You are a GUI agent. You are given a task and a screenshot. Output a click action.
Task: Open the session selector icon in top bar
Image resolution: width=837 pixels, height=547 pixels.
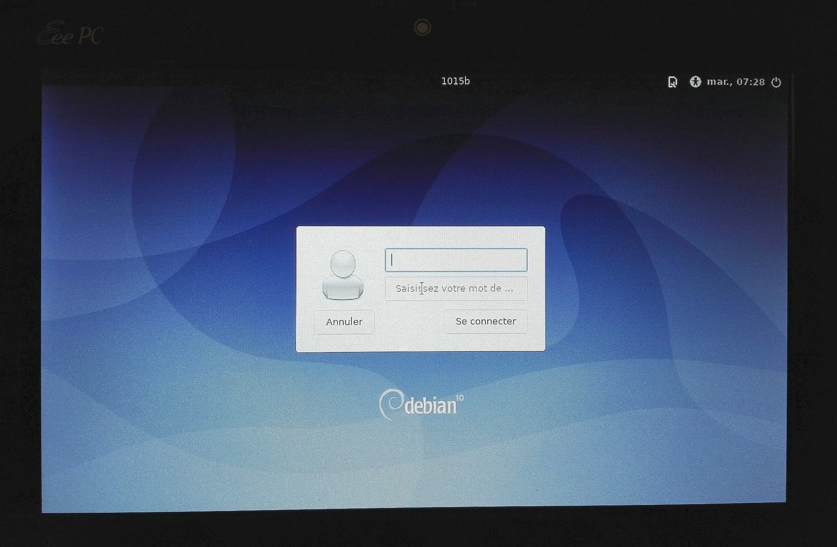click(x=672, y=82)
